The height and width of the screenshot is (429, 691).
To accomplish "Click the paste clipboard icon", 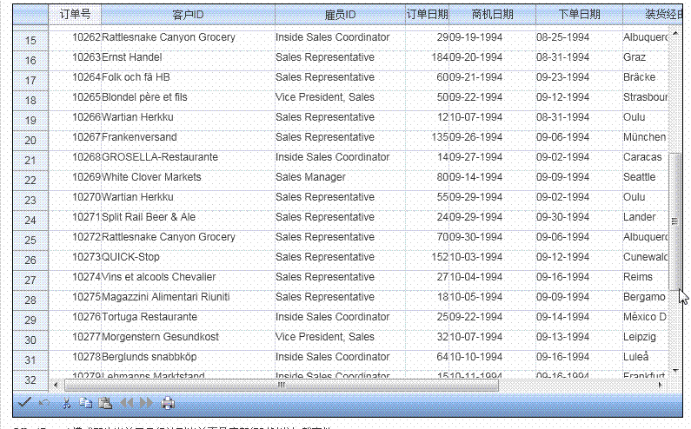I will 105,403.
